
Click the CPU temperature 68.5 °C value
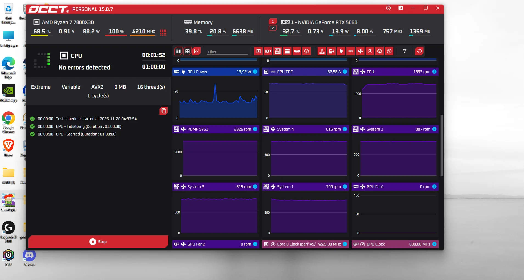pyautogui.click(x=42, y=31)
